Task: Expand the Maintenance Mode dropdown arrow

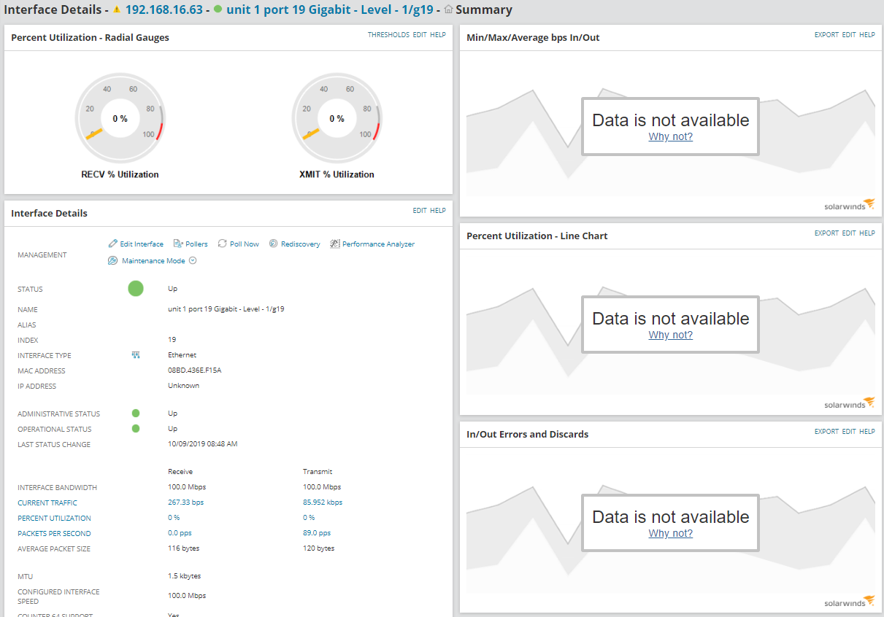Action: tap(193, 260)
